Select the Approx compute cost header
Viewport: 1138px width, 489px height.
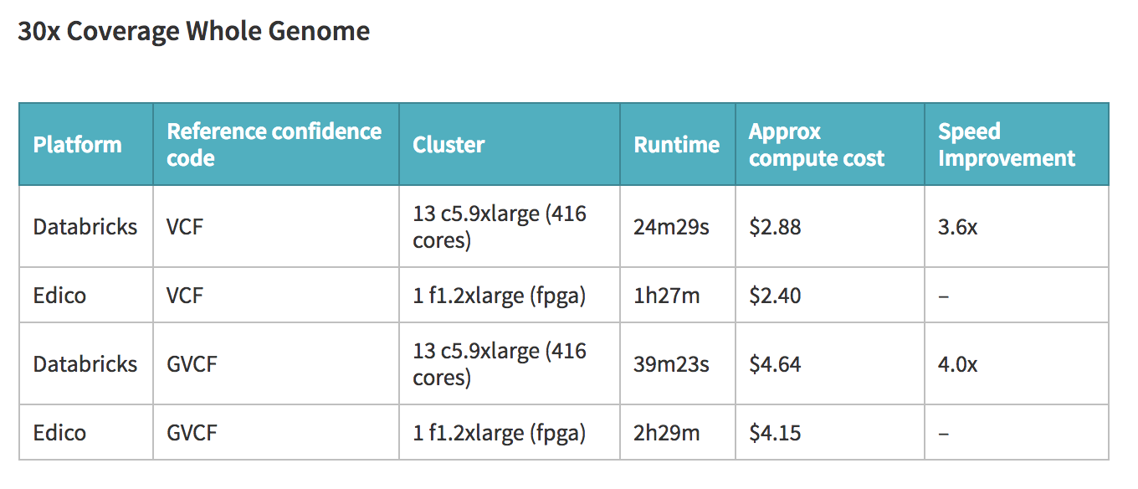tap(817, 145)
